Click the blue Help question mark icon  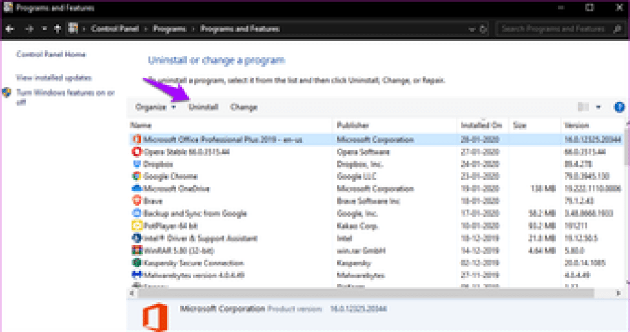[619, 107]
